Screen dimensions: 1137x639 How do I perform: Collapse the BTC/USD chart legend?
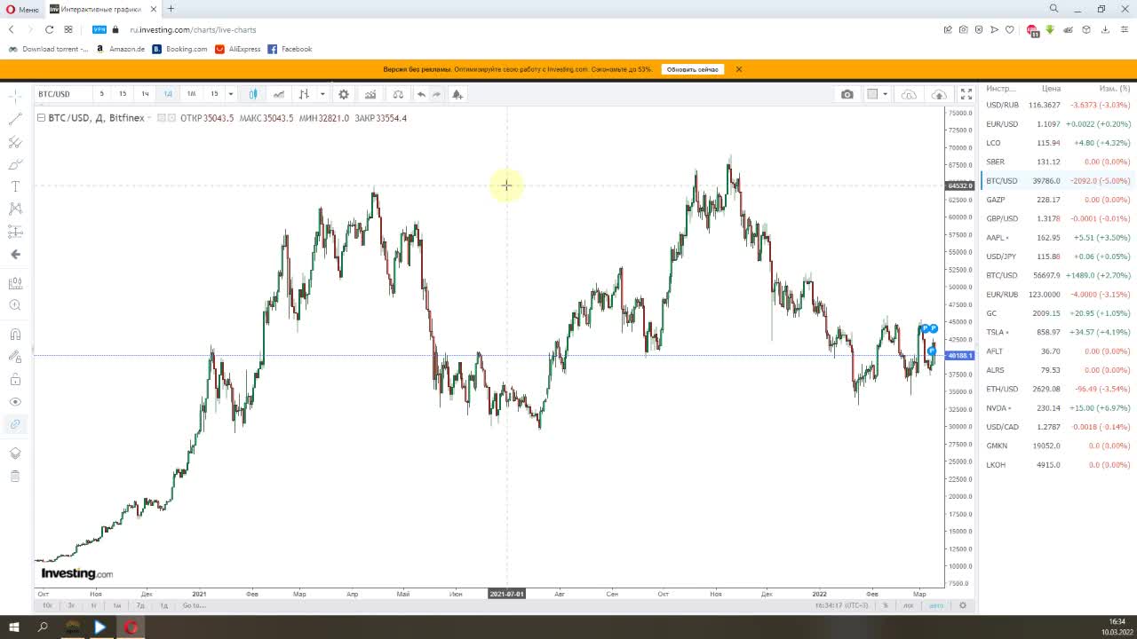tap(41, 118)
